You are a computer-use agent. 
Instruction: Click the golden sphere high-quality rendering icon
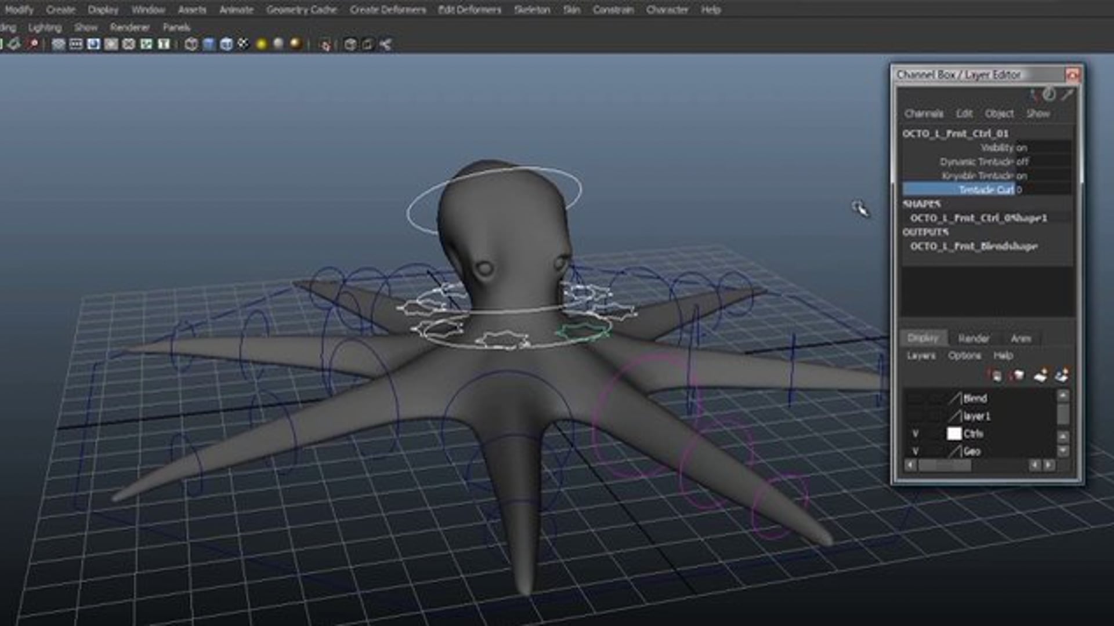[x=296, y=44]
